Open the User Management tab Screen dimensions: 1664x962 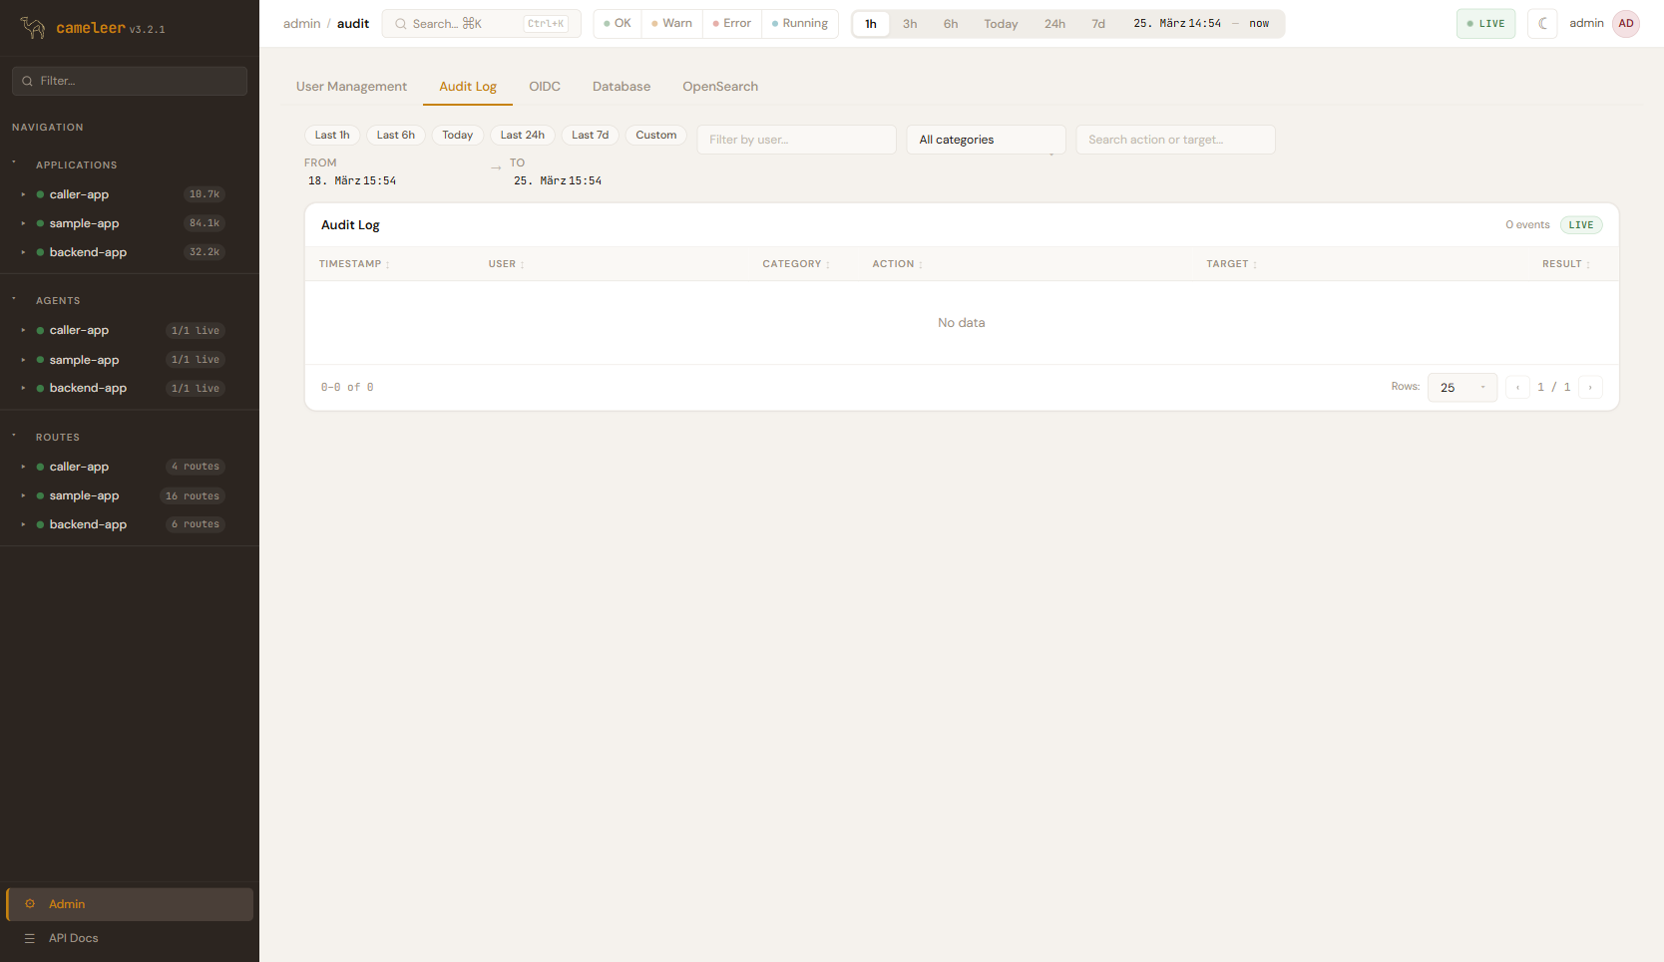click(x=351, y=87)
